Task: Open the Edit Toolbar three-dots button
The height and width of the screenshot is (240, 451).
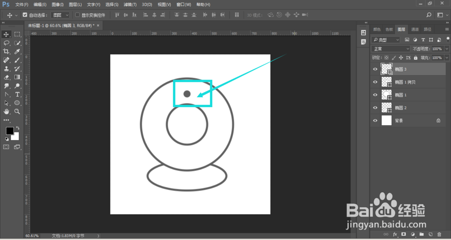Action: pyautogui.click(x=6, y=120)
